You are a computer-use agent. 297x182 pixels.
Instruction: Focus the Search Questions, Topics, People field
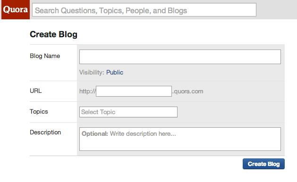click(144, 10)
